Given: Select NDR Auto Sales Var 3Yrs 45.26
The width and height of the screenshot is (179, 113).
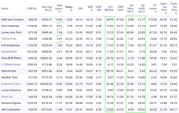Looking at the screenshot, I should pyautogui.click(x=163, y=19).
